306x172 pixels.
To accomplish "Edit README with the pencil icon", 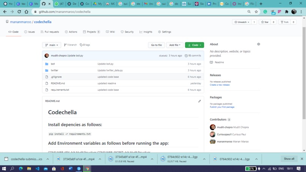I will 199,101.
